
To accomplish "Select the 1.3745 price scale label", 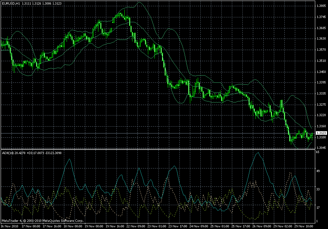I will (x=321, y=17).
